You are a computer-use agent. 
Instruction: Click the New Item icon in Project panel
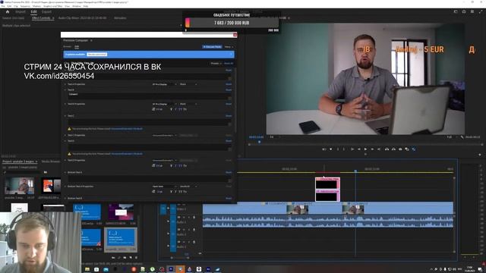131,258
